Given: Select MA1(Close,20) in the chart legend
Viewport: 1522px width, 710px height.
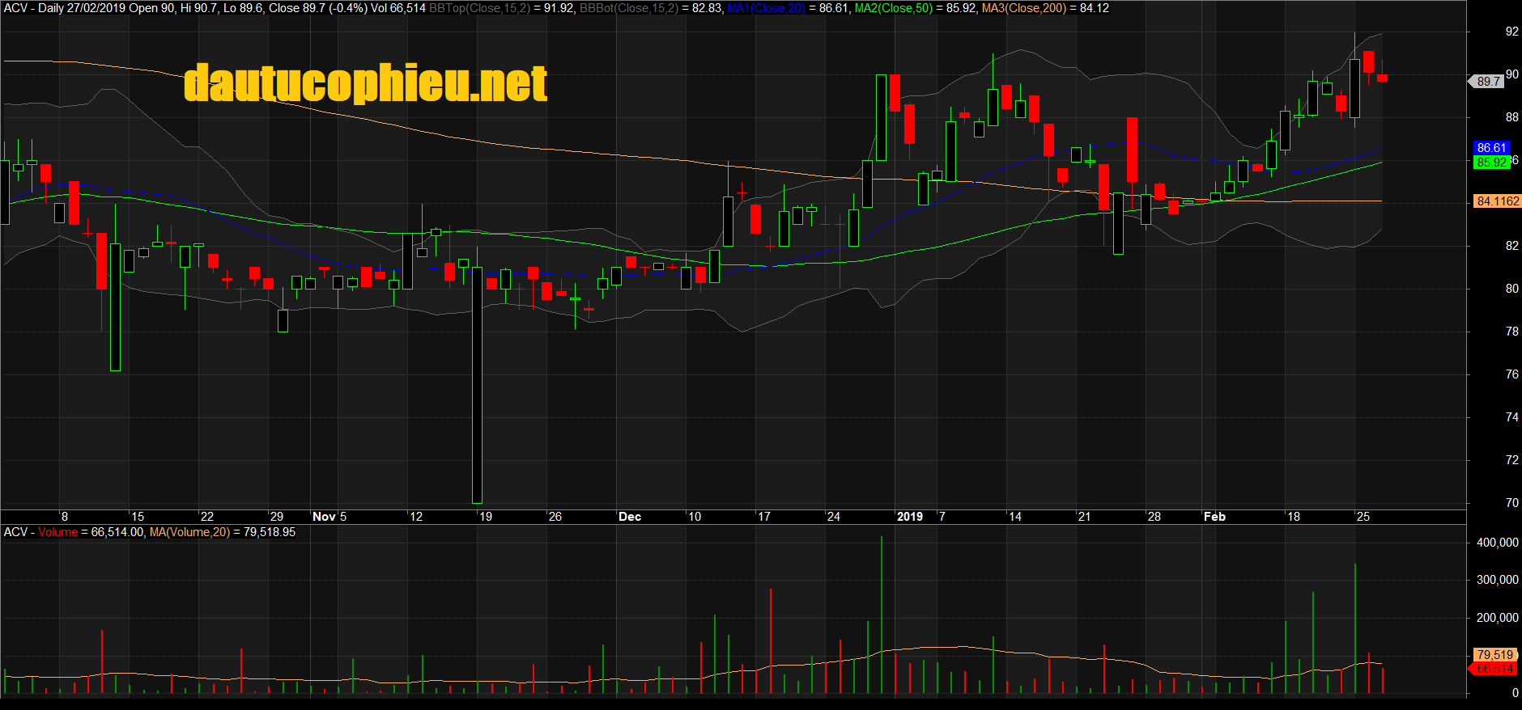Looking at the screenshot, I should point(766,8).
